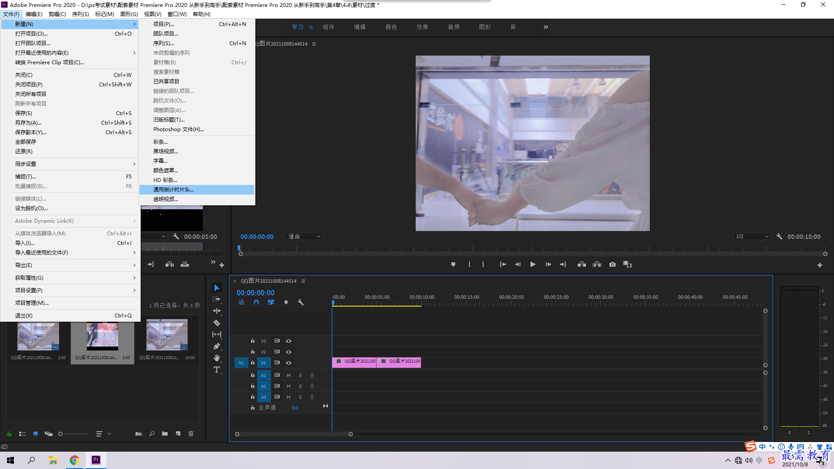Export frame with camera icon

pyautogui.click(x=612, y=264)
